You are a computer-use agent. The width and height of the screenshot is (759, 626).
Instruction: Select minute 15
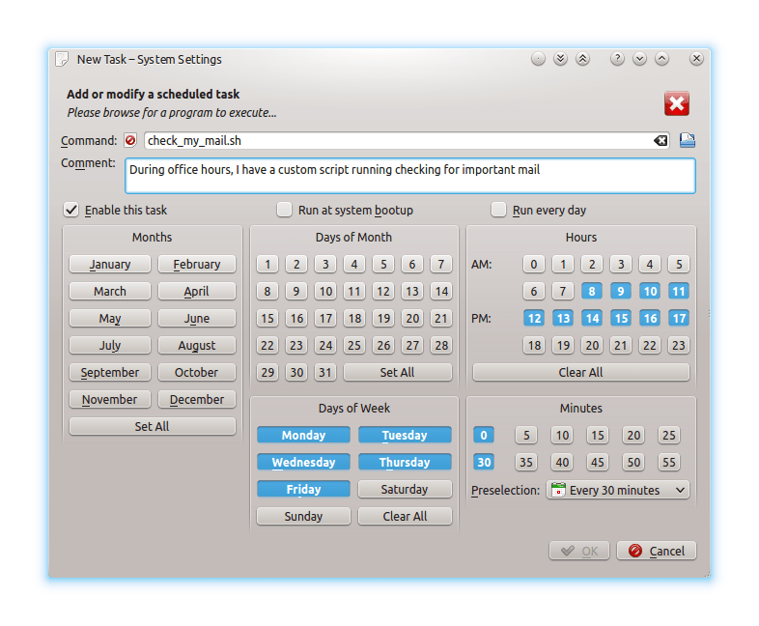point(598,435)
